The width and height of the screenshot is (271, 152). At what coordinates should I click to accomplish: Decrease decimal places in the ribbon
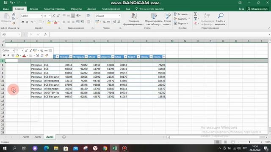click(119, 22)
